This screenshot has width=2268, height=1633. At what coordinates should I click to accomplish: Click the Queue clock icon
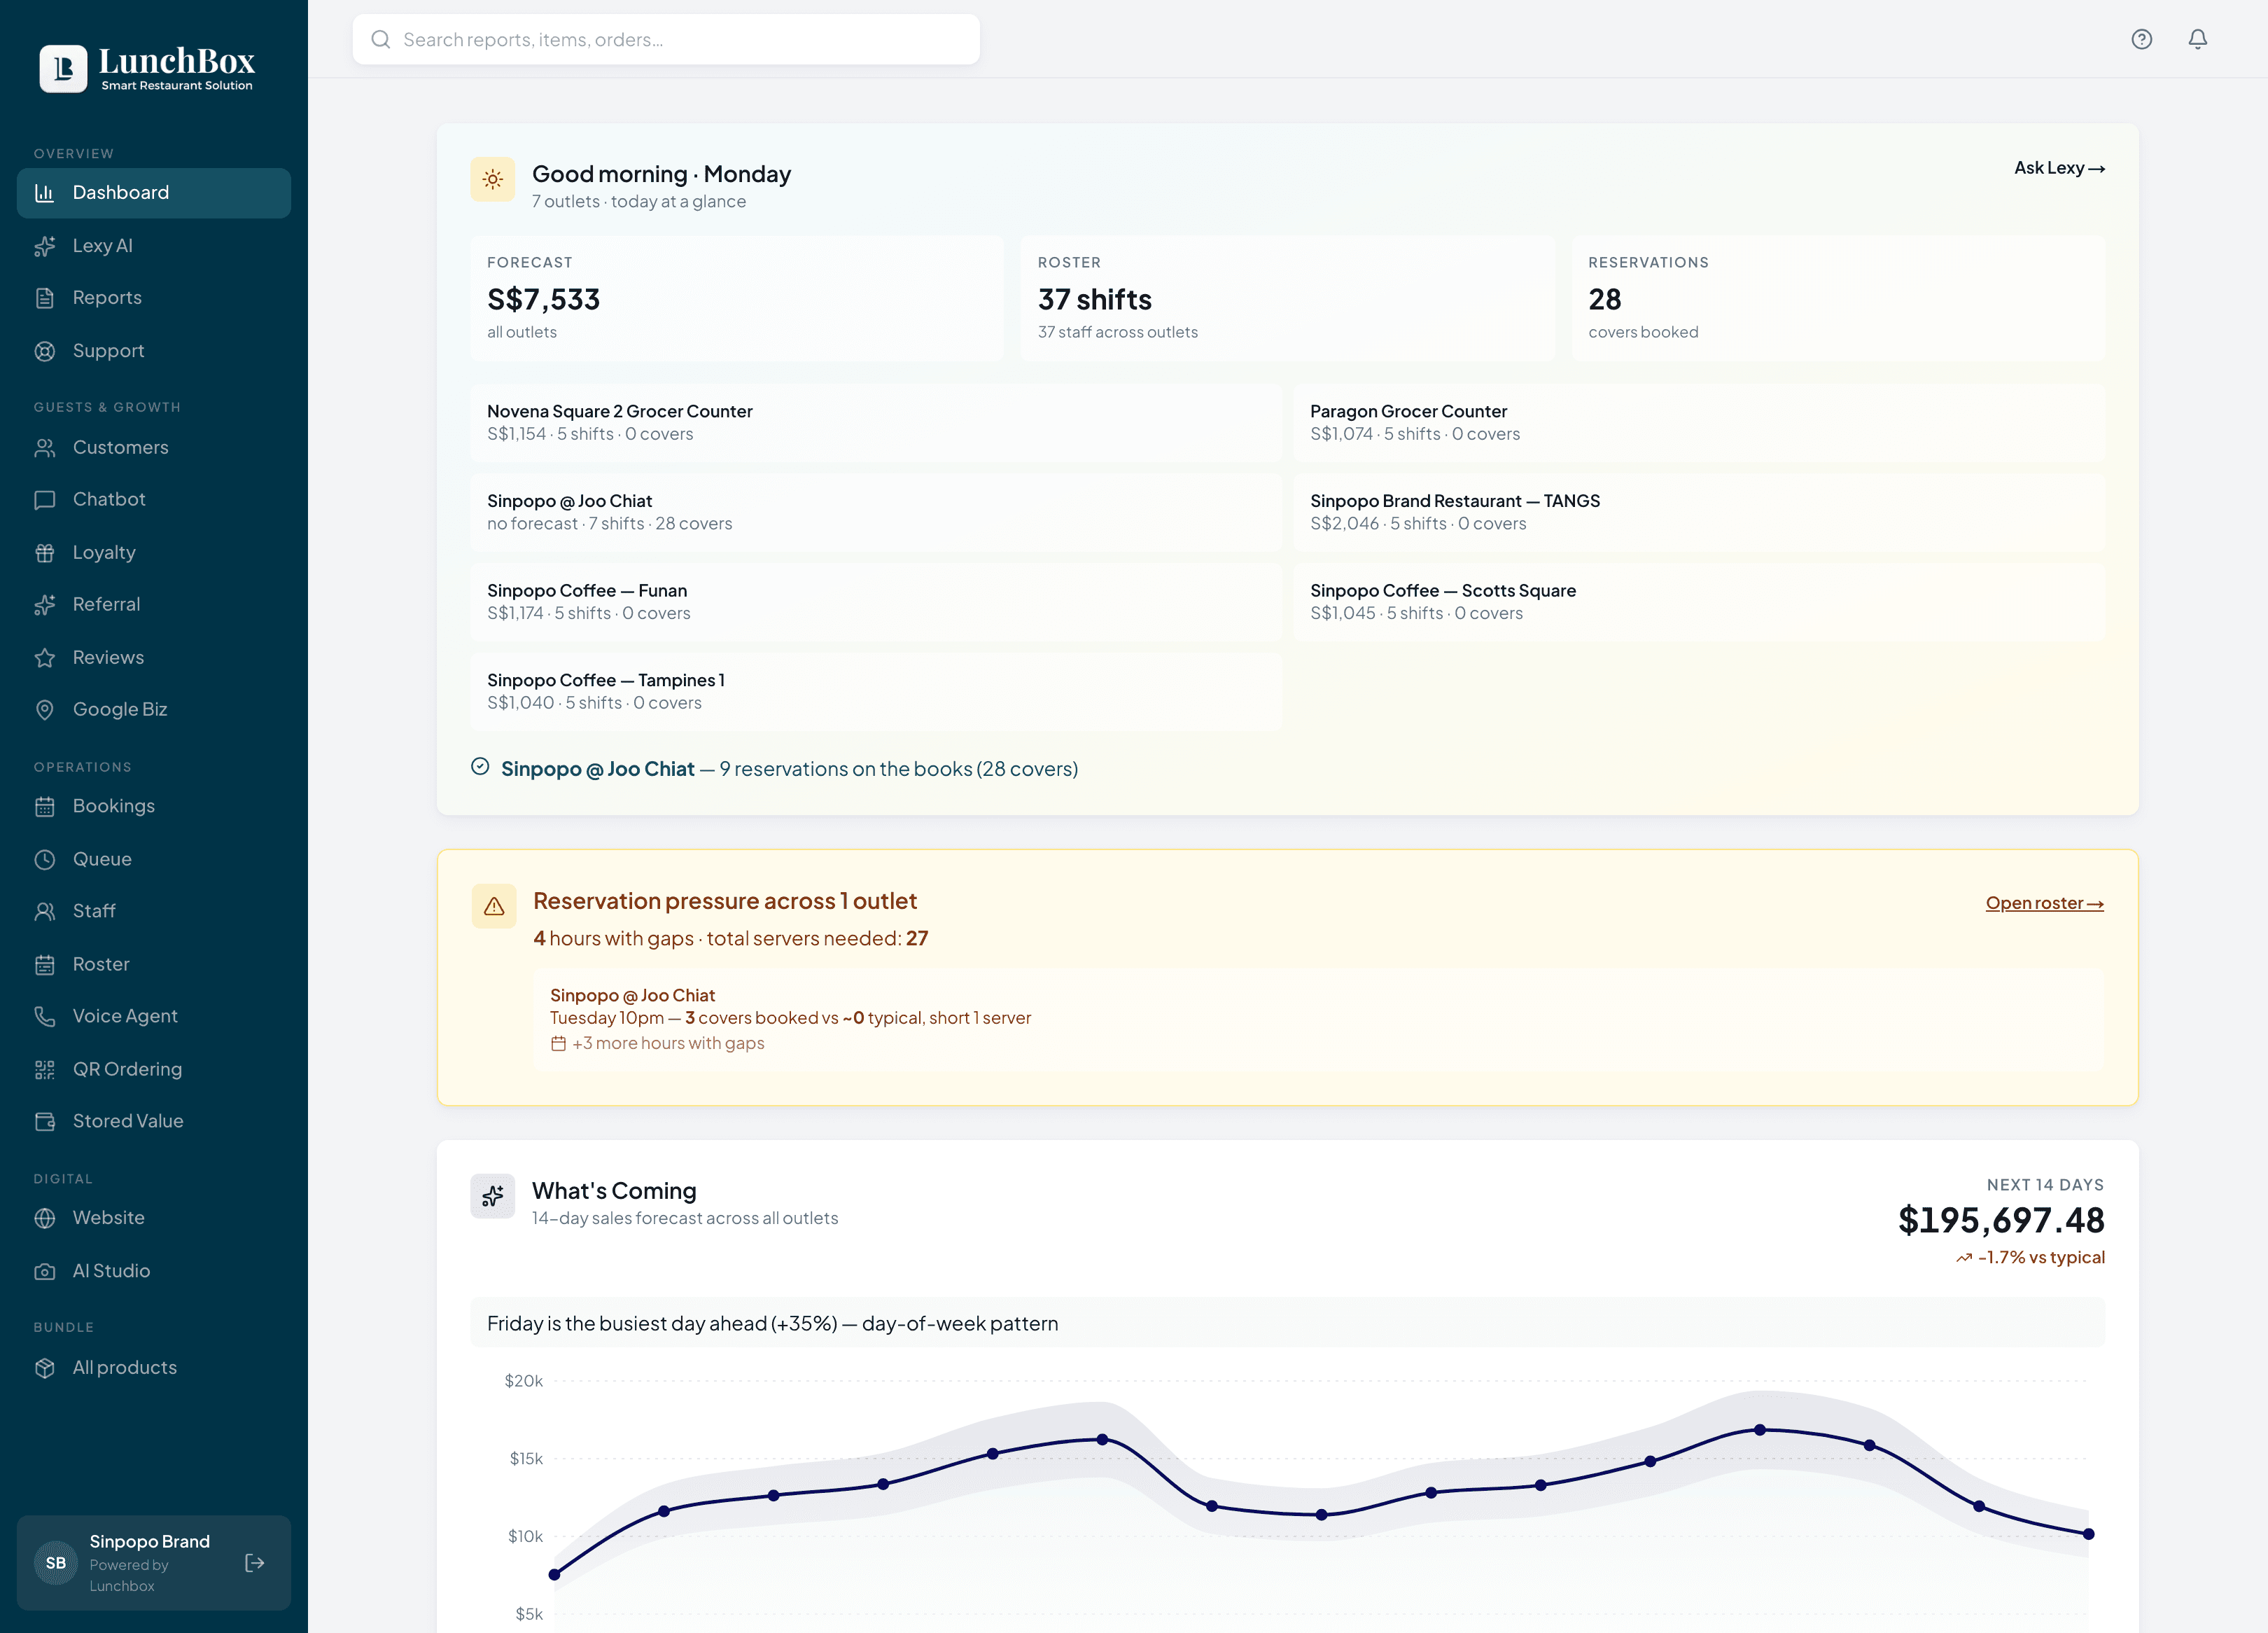point(45,859)
